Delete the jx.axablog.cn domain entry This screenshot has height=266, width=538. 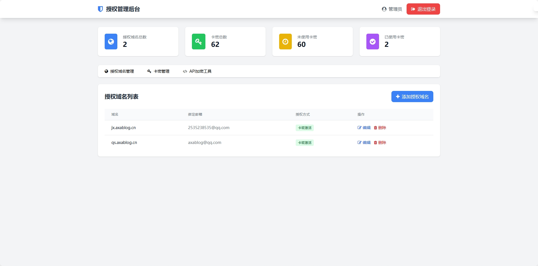[x=380, y=128]
